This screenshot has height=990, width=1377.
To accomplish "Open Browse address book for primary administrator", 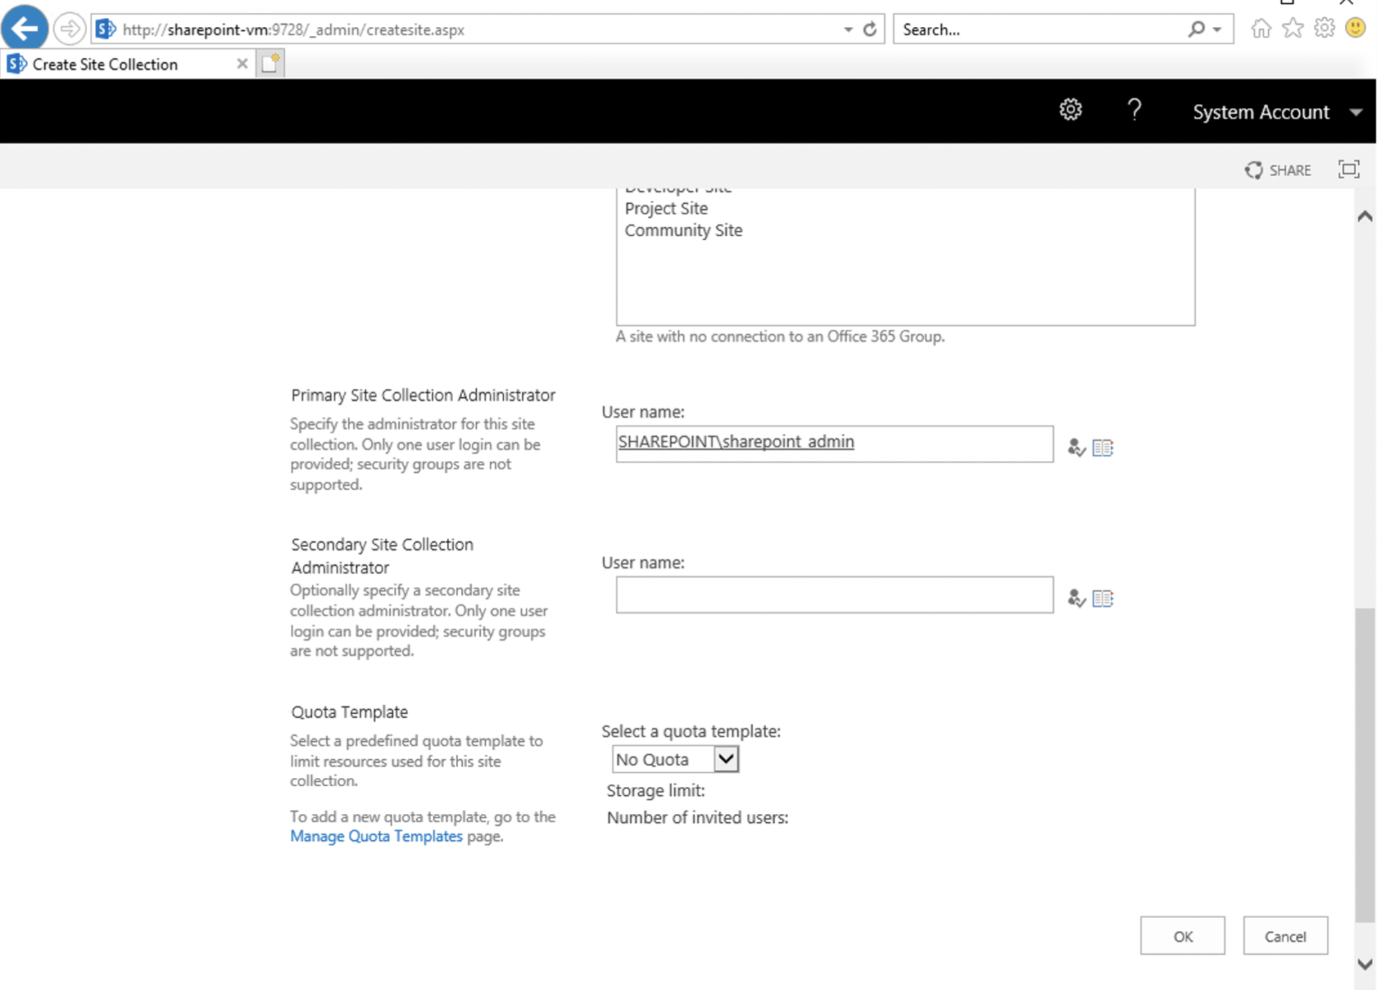I will click(1102, 447).
